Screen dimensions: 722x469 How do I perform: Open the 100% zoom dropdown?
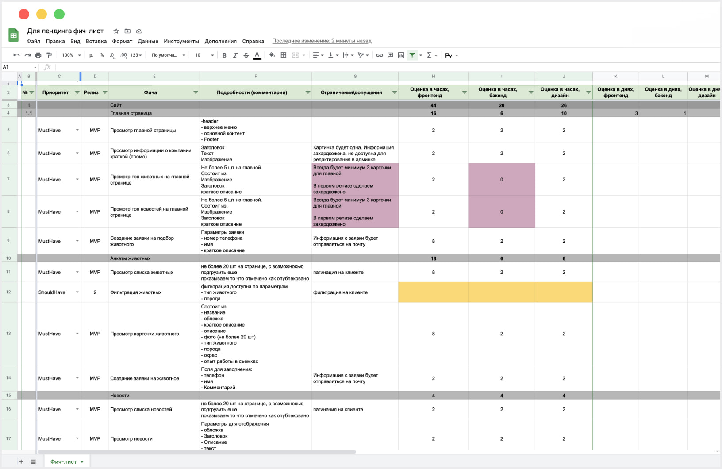tap(71, 55)
